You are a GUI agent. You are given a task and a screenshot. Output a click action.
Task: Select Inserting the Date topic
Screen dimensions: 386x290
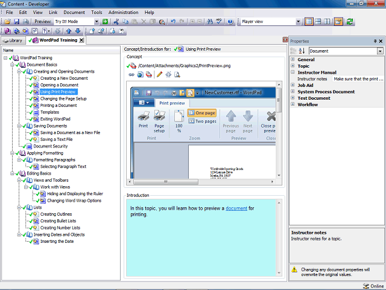[57, 242]
